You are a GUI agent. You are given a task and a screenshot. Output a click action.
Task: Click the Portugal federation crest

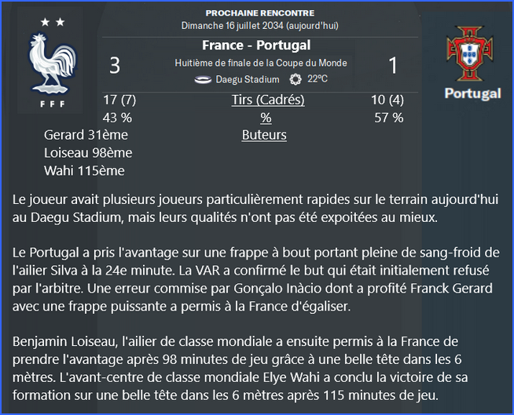coord(470,53)
